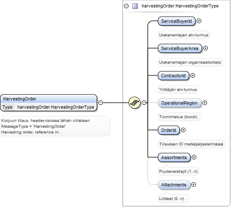Click the 'Urakanantajan alv-tunnus' annotation
The height and width of the screenshot is (207, 231).
(x=184, y=35)
